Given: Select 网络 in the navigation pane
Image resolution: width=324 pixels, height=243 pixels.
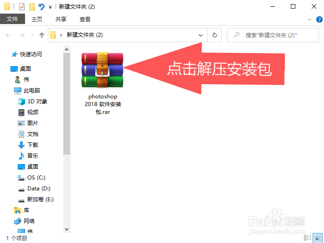Looking at the screenshot, I should click(29, 221).
